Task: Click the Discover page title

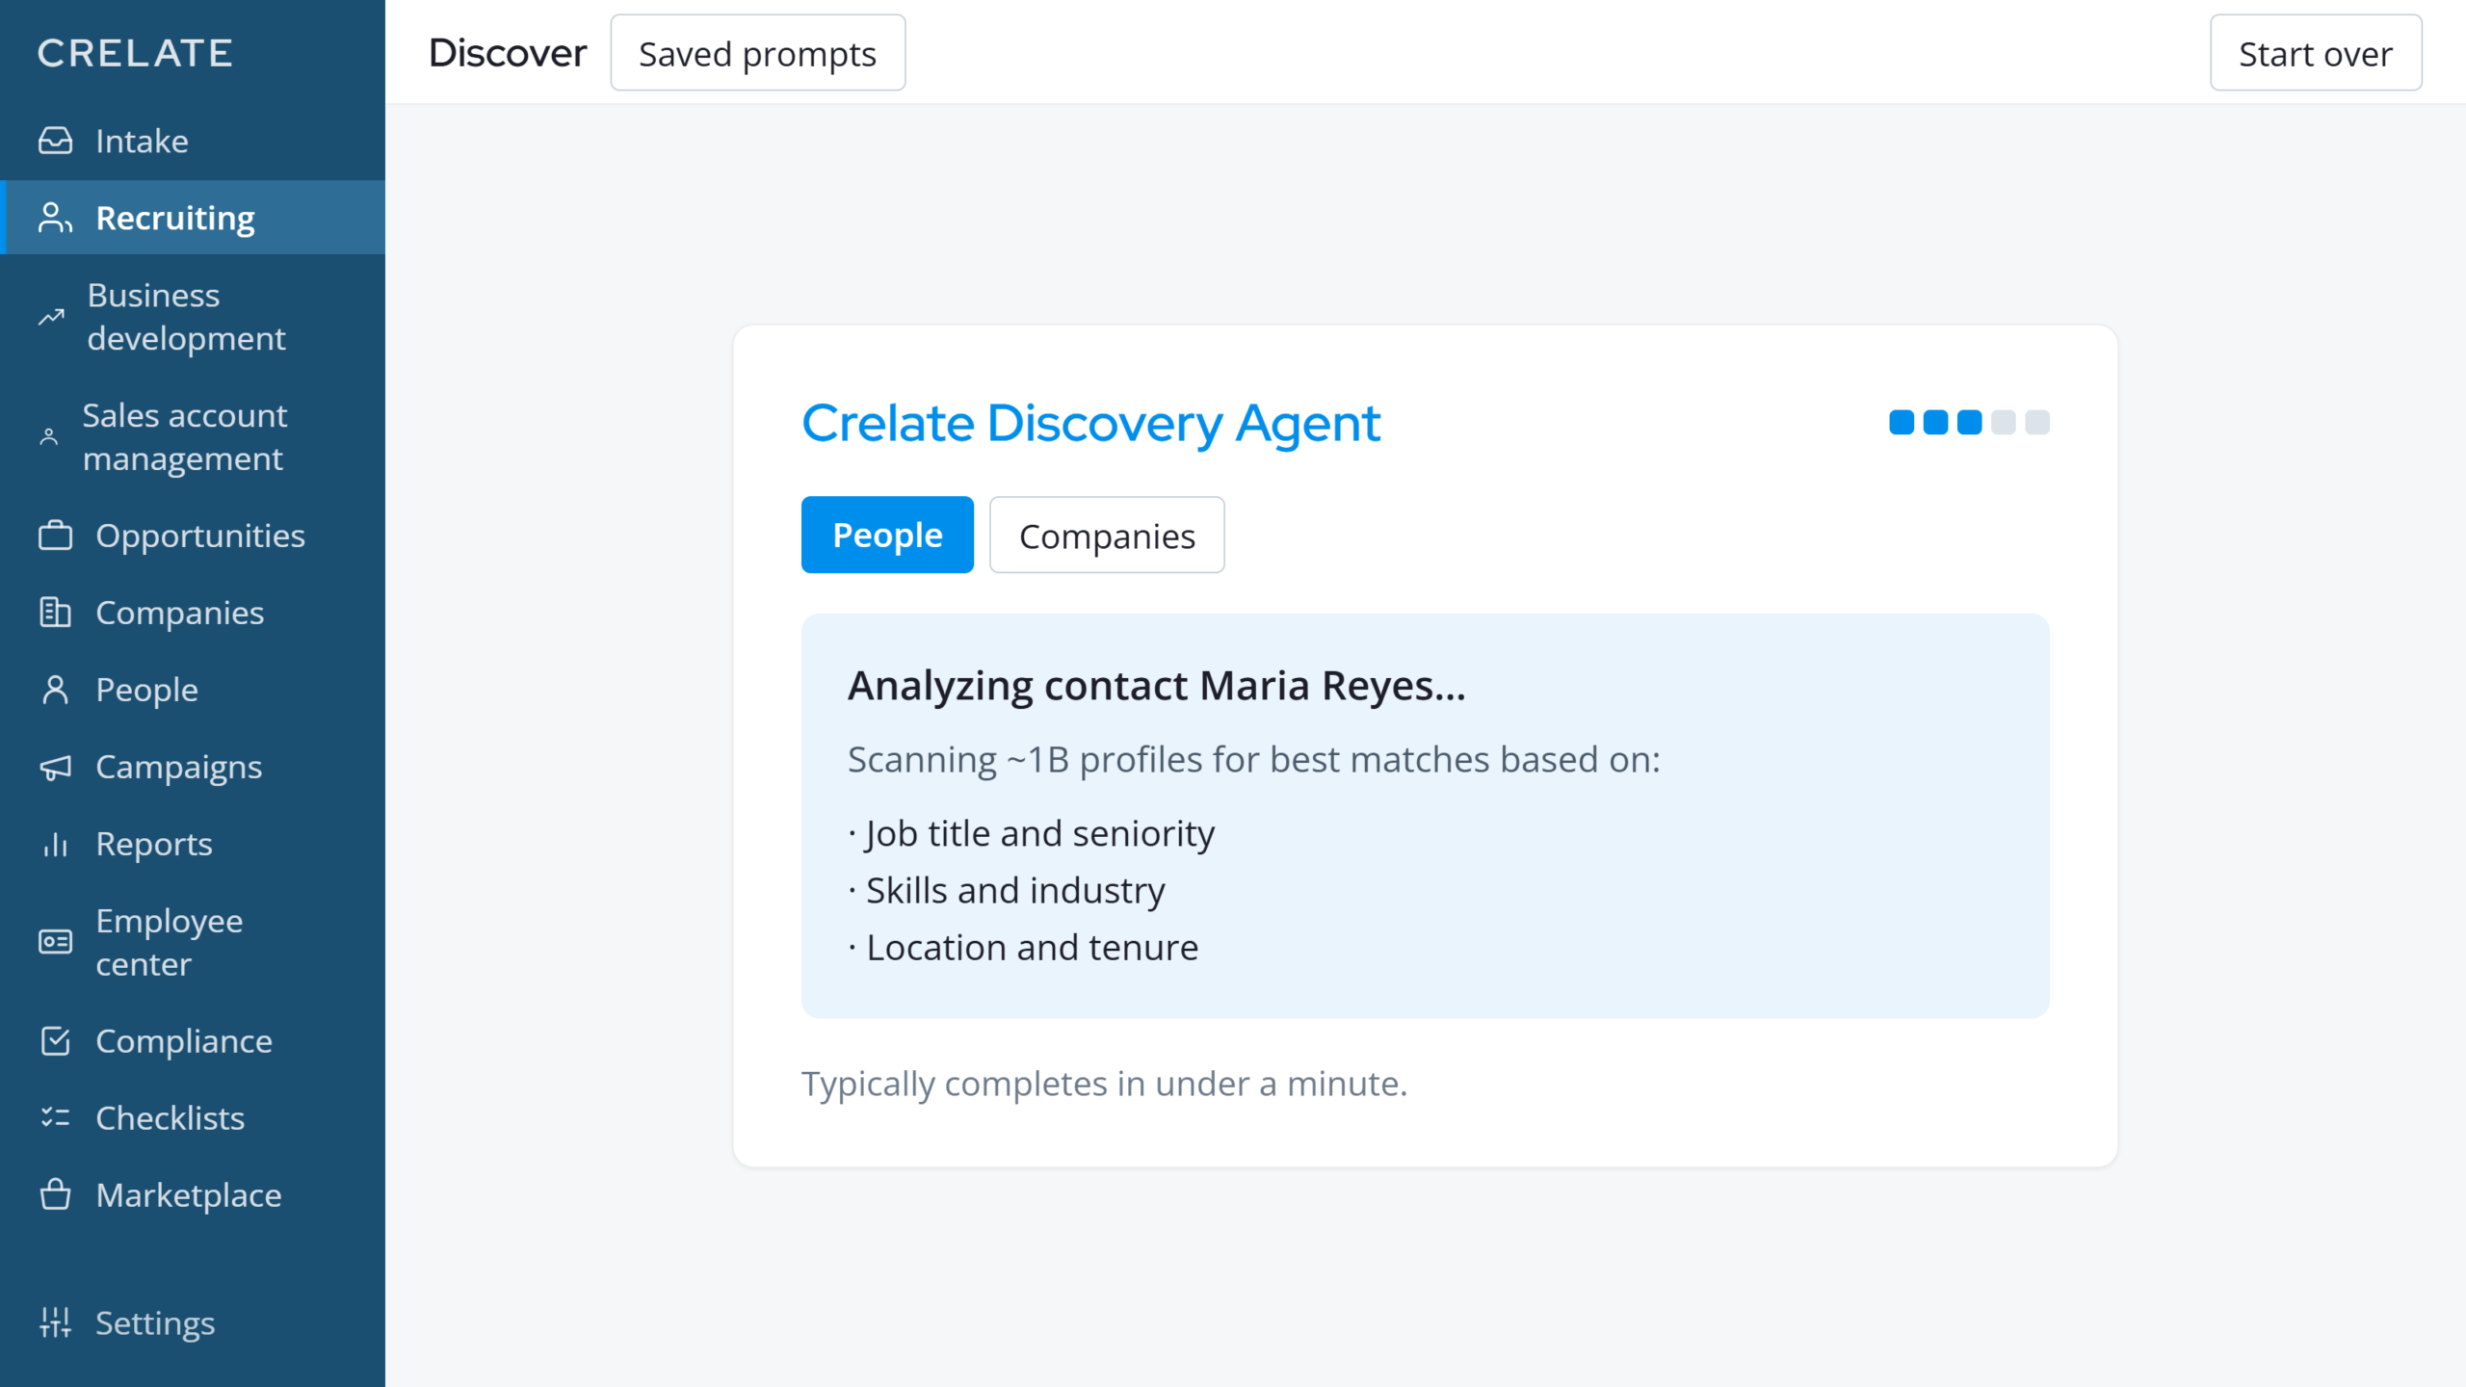Action: tap(508, 53)
